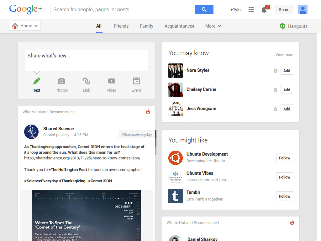321x241 pixels.
Task: Select the Photos camera icon
Action: coord(61,81)
